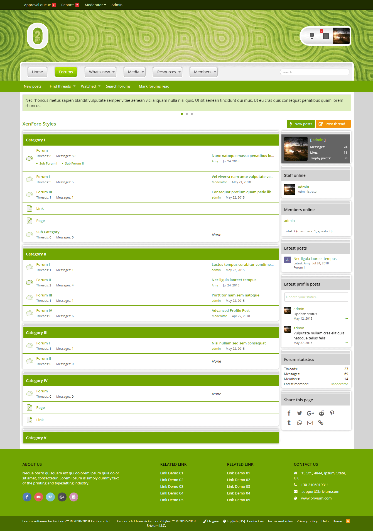Share page via Pinterest icon
The height and width of the screenshot is (531, 373).
[332, 413]
